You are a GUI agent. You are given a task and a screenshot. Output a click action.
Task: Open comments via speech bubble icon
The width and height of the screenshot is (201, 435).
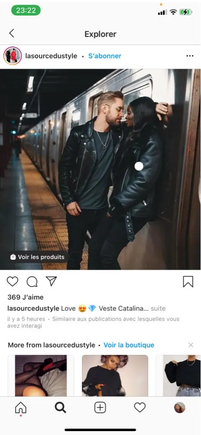(32, 281)
